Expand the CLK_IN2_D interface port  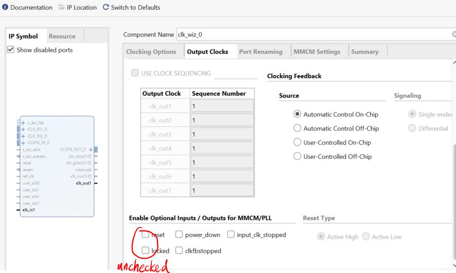tap(24, 136)
